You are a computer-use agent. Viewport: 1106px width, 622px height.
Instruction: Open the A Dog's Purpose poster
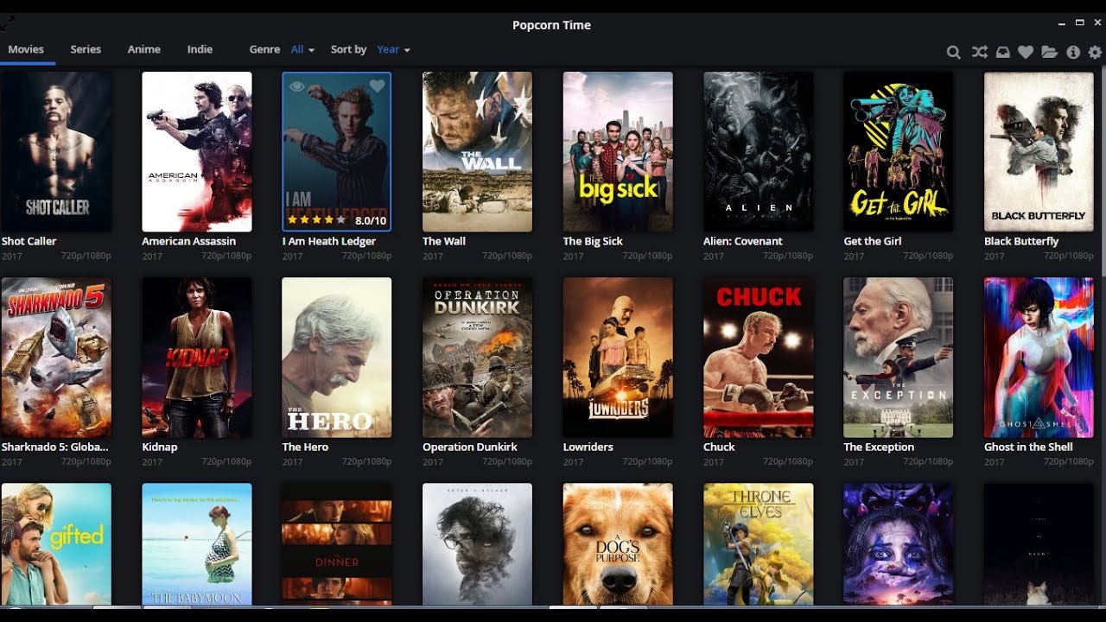(618, 544)
